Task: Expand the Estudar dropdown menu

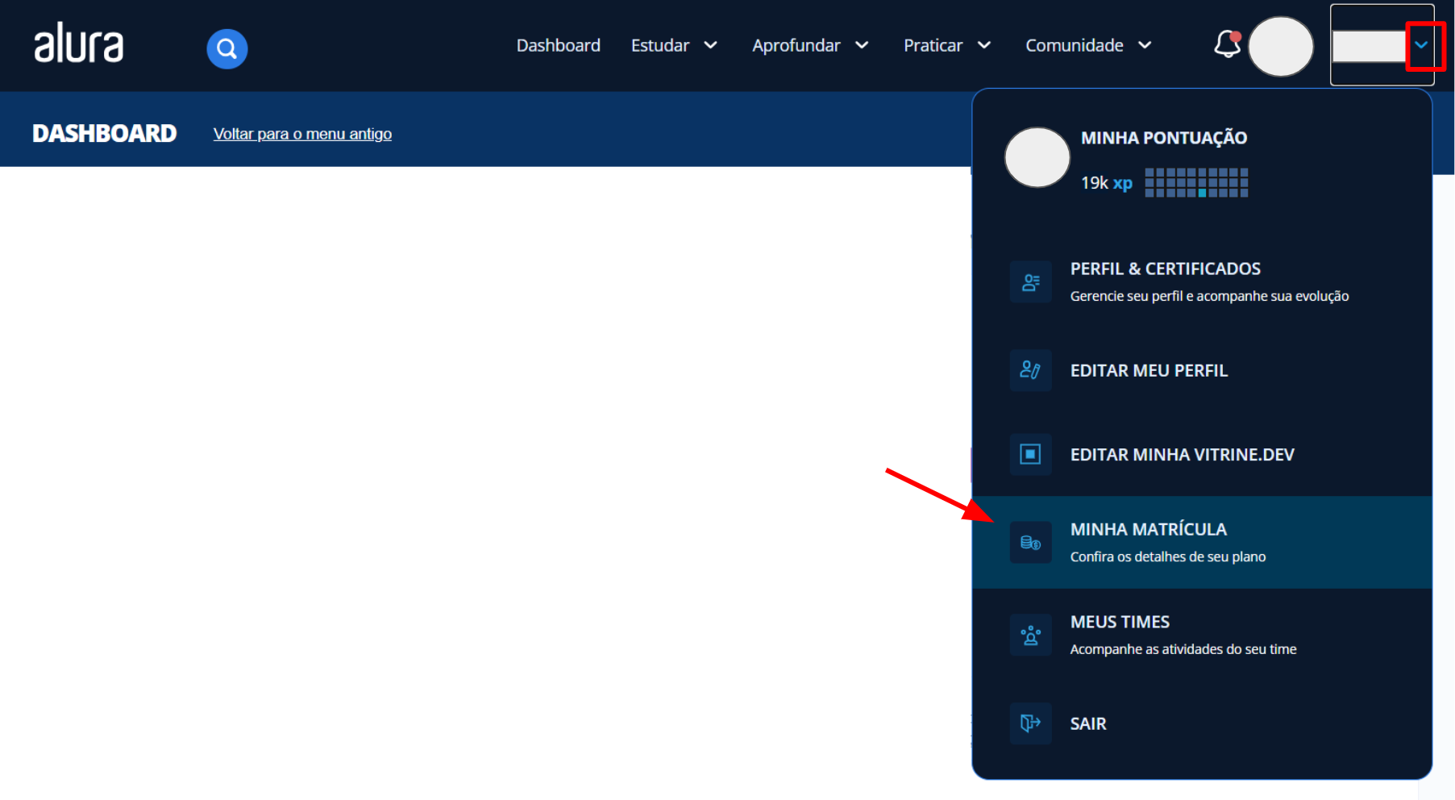Action: [674, 45]
